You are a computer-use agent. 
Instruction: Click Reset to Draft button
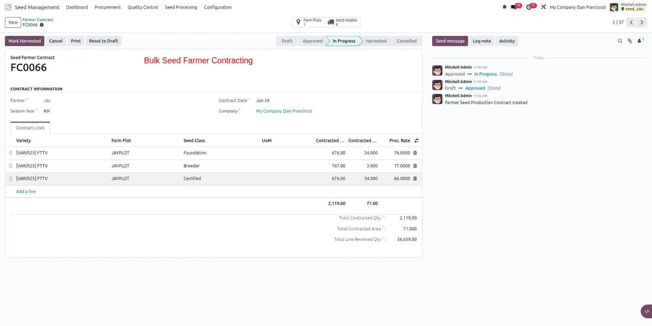[x=104, y=41]
